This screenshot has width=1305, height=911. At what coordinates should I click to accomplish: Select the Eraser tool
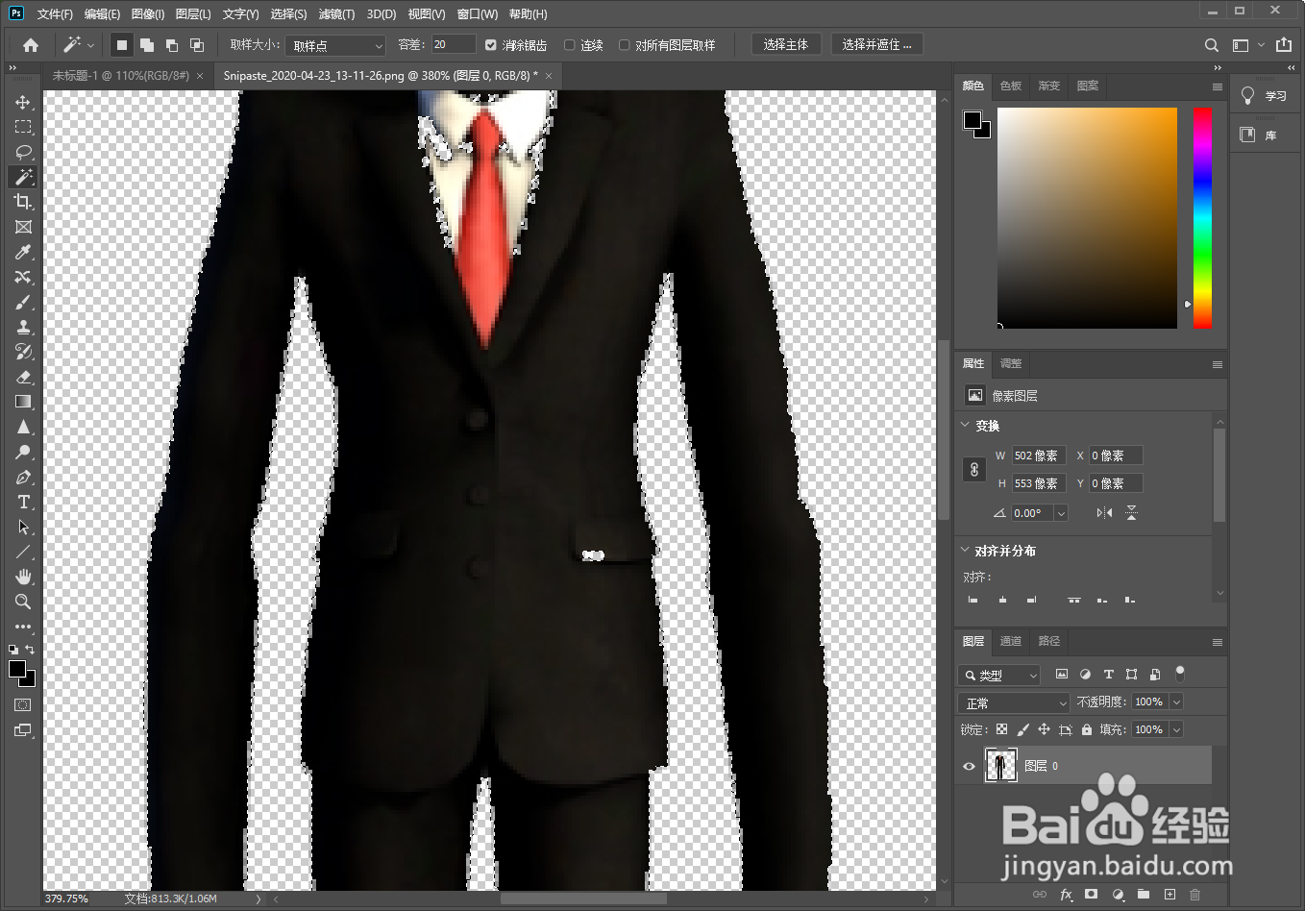(23, 377)
